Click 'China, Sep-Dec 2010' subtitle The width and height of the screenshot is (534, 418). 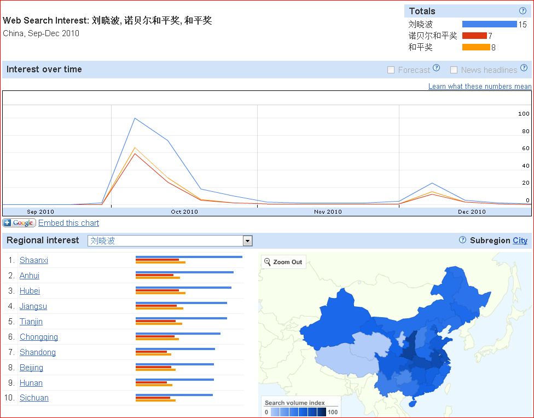pyautogui.click(x=41, y=33)
